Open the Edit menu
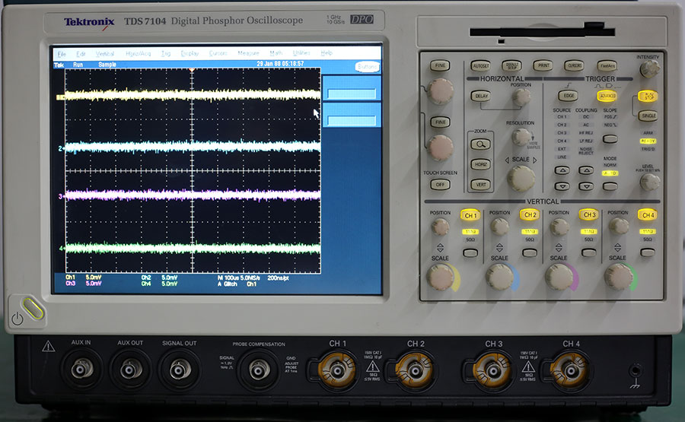 pyautogui.click(x=81, y=54)
